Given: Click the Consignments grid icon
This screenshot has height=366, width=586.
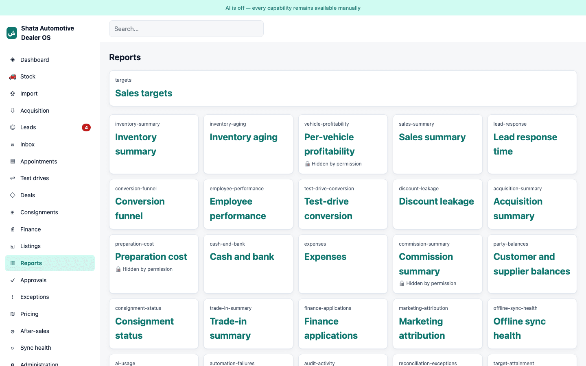Looking at the screenshot, I should (x=13, y=212).
